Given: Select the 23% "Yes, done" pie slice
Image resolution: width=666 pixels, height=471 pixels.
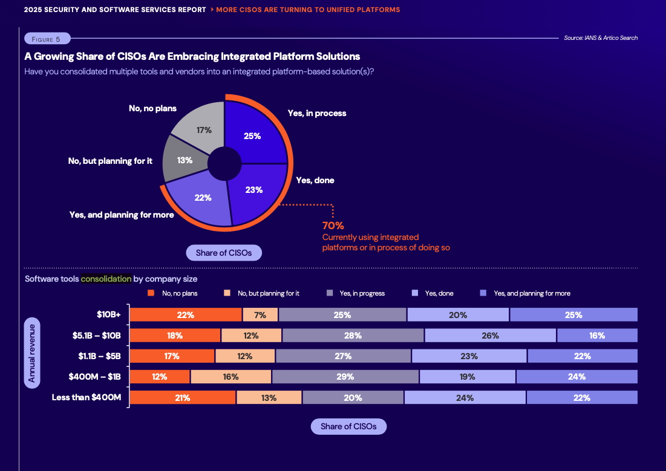Looking at the screenshot, I should click(255, 190).
